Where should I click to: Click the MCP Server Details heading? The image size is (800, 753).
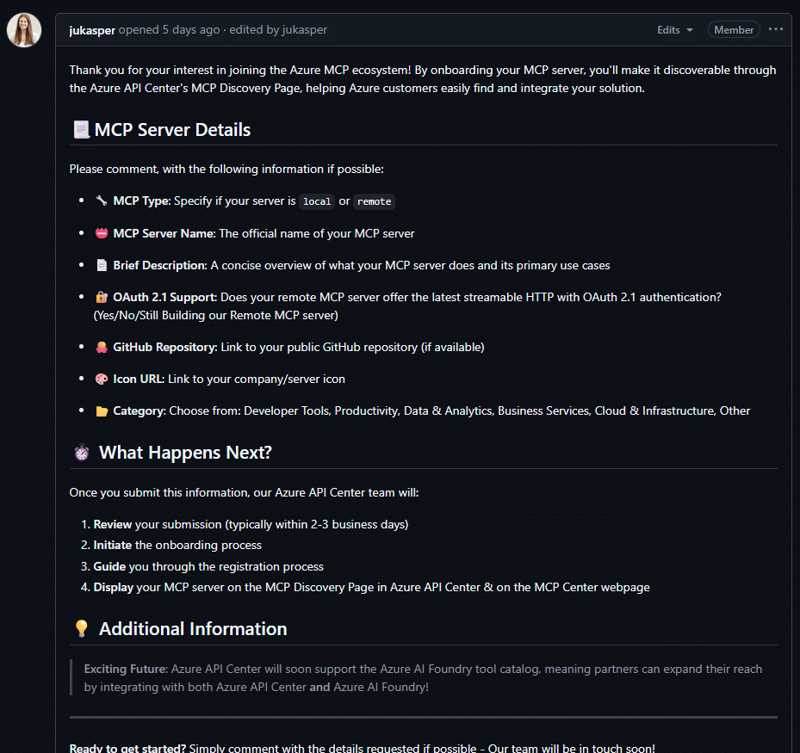tap(172, 130)
